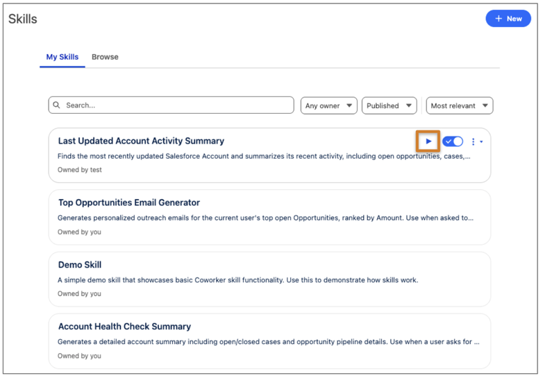The image size is (543, 378).
Task: Open the three-dot menu for Last Updated Account Activity Summary
Action: pyautogui.click(x=476, y=141)
